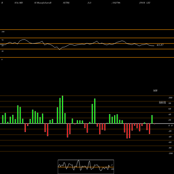Select the "SI MunafaSutraR" header label
The width and height of the screenshot is (174, 174).
[x=43, y=3]
